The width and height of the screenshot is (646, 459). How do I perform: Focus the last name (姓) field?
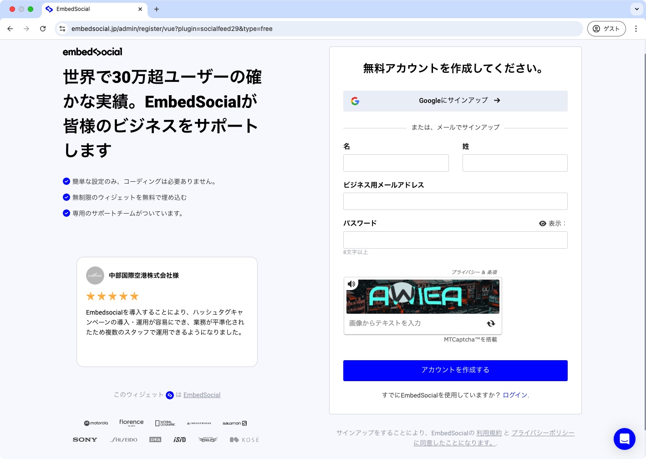pos(515,163)
